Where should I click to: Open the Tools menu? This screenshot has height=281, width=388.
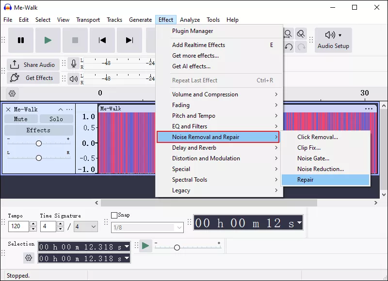(x=213, y=20)
